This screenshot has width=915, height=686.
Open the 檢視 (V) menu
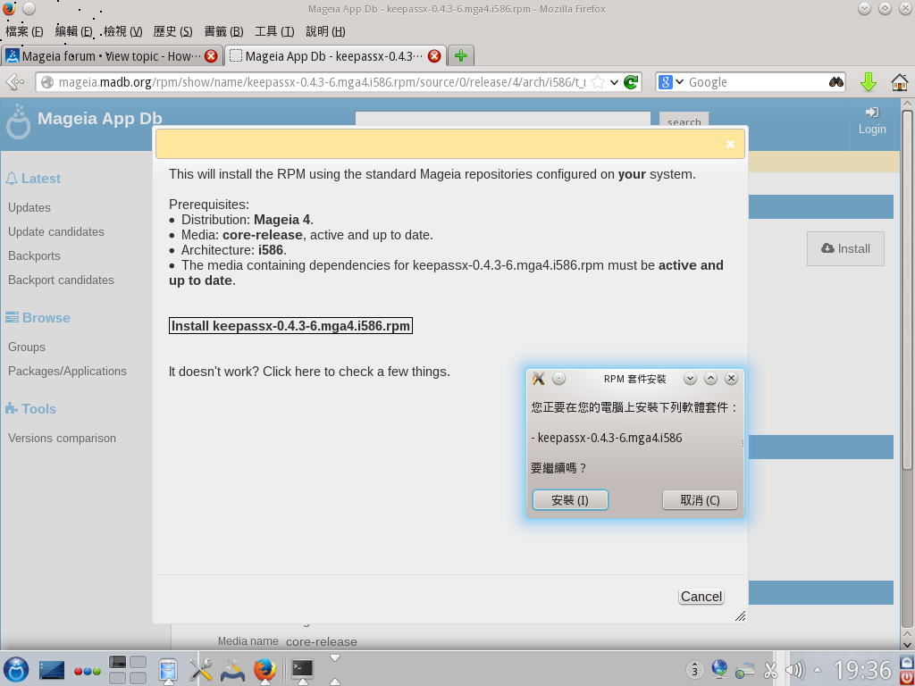click(x=122, y=31)
